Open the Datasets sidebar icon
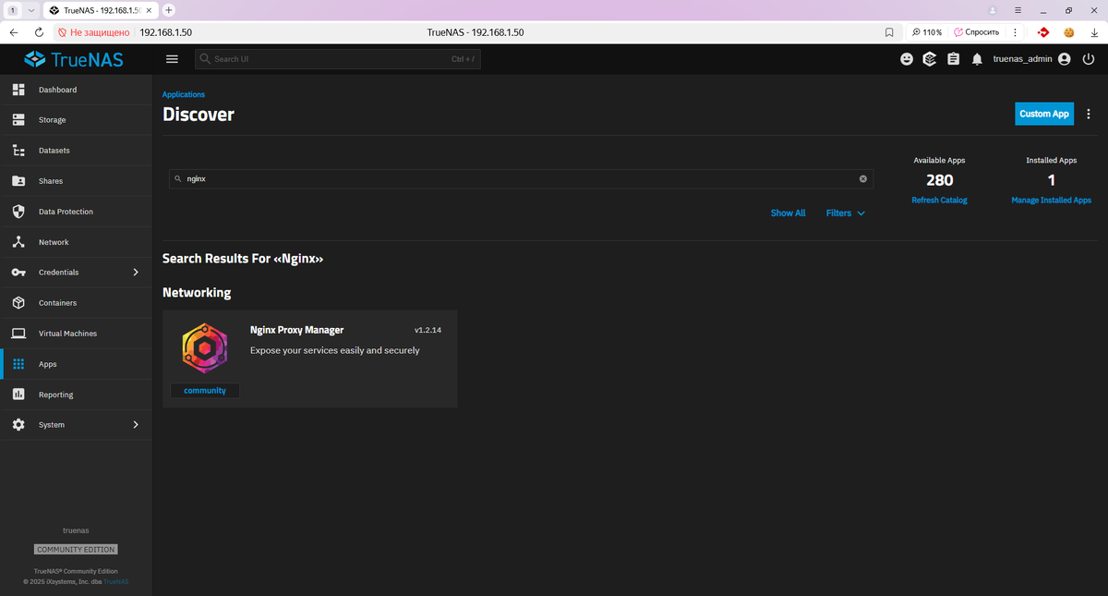The width and height of the screenshot is (1108, 596). (x=18, y=151)
